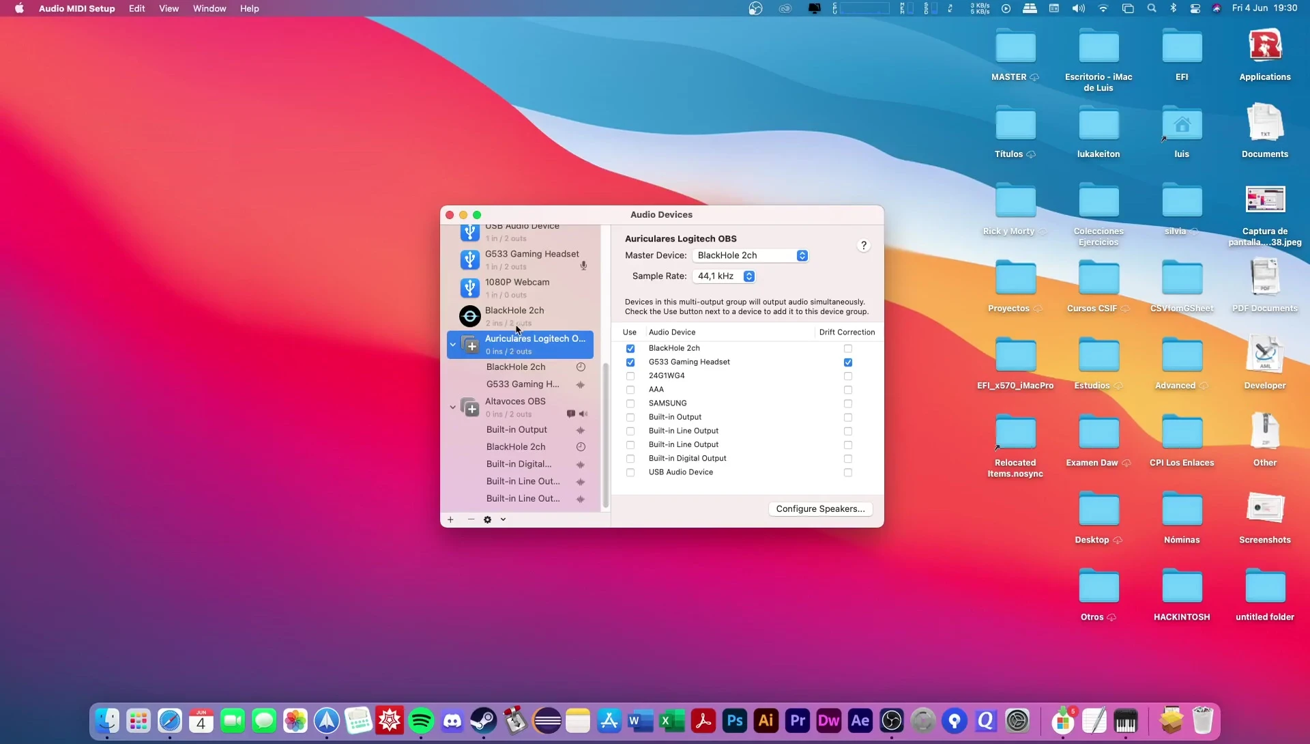
Task: Click the Drift Correction column header
Action: click(847, 332)
